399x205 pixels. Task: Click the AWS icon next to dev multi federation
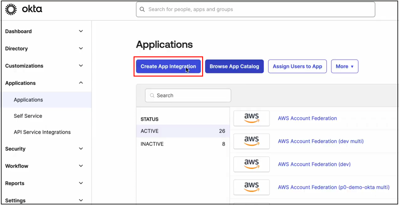click(251, 141)
